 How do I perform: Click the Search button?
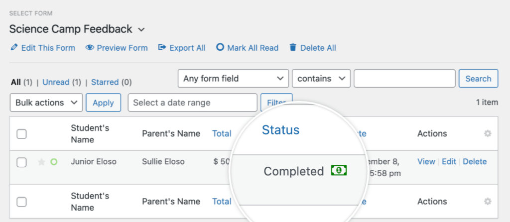click(x=478, y=79)
